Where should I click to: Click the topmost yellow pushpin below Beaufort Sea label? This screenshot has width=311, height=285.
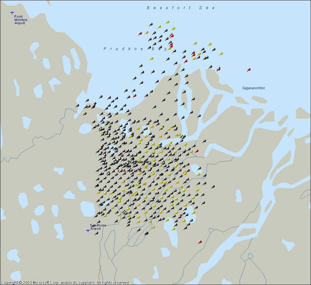pos(168,22)
